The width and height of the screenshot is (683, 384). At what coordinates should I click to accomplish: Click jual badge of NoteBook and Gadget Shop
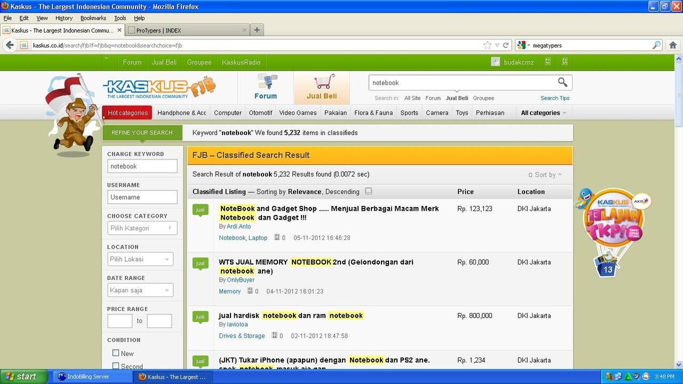coord(200,210)
